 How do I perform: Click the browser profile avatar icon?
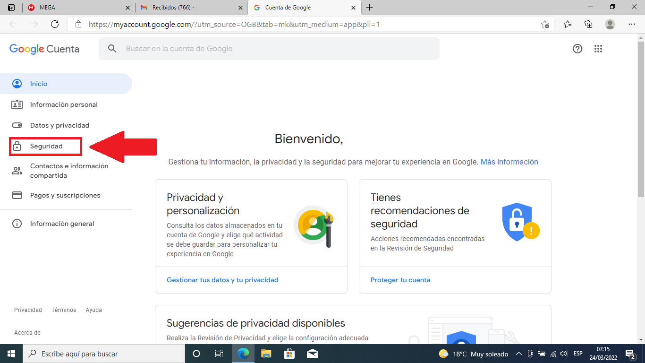[610, 24]
